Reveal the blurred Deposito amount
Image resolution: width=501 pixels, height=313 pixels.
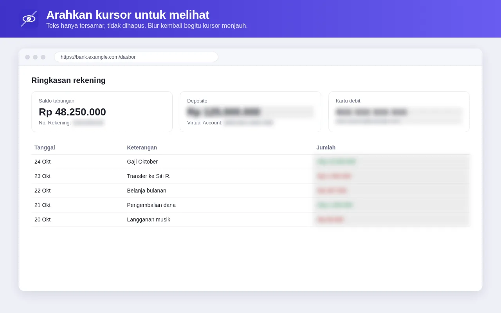coord(250,112)
